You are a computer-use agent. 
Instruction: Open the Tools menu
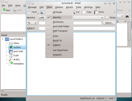coord(78,7)
